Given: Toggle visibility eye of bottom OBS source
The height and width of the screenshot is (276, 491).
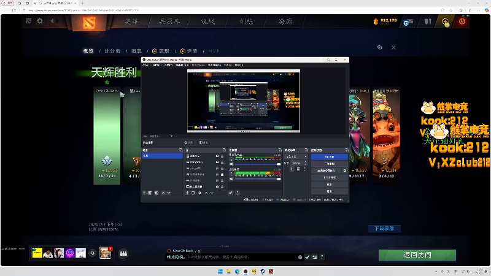Looking at the screenshot, I should (x=217, y=186).
